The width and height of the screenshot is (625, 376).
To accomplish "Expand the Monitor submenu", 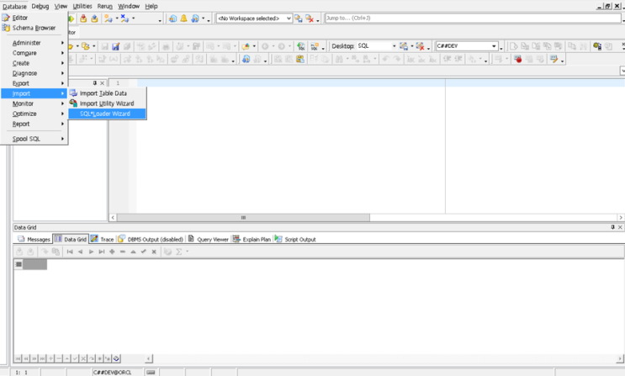I will [34, 103].
